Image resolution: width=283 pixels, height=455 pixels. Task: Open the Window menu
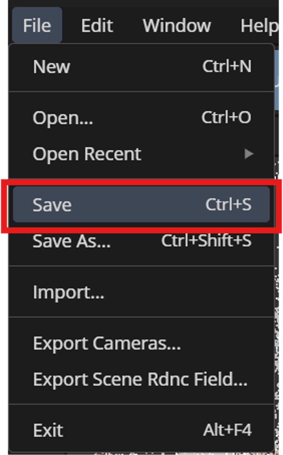pos(176,25)
